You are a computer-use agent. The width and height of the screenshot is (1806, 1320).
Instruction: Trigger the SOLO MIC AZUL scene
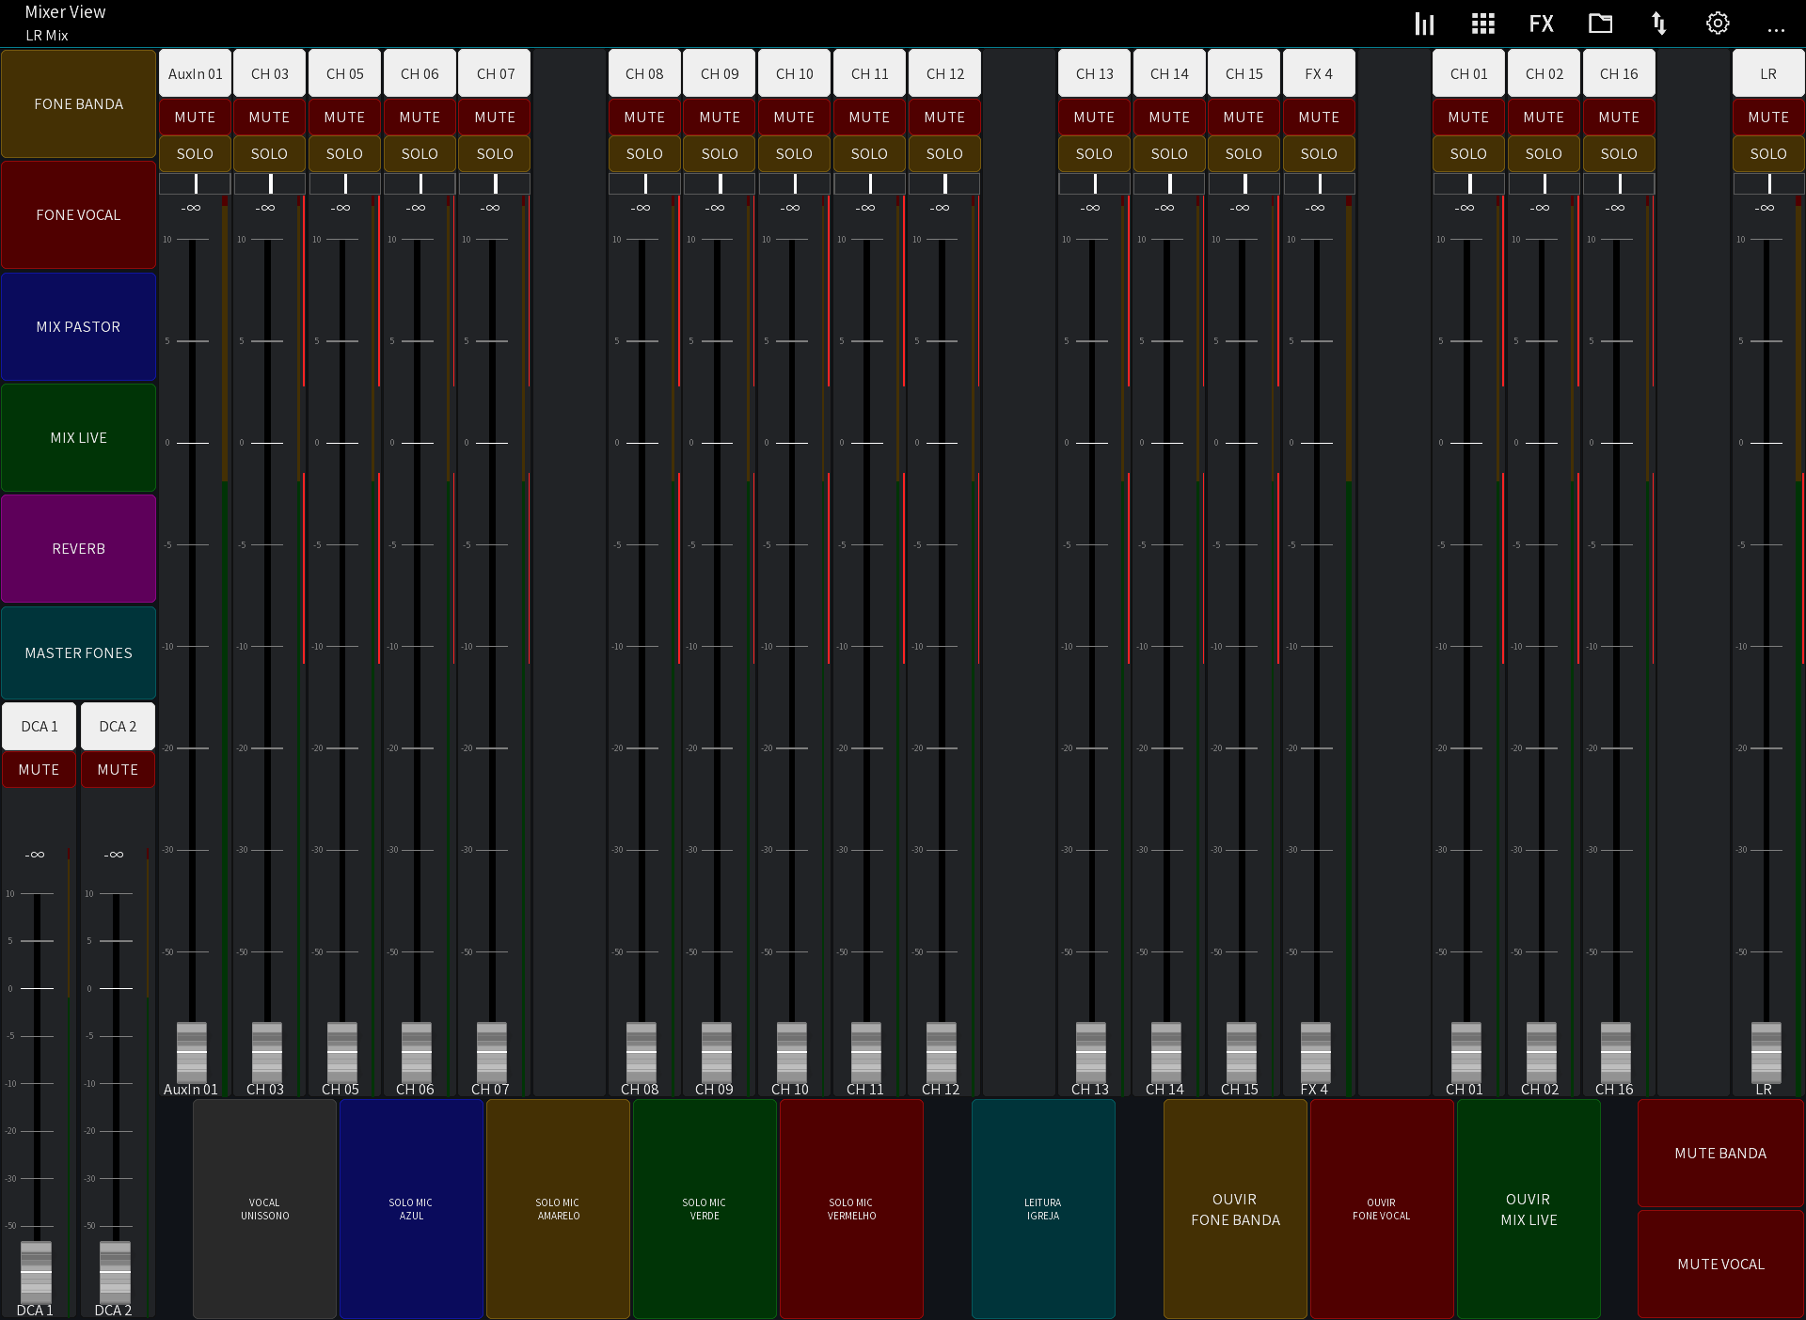[x=411, y=1210]
